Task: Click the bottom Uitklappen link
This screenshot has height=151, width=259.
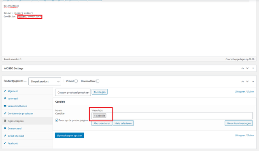Action: point(240,135)
